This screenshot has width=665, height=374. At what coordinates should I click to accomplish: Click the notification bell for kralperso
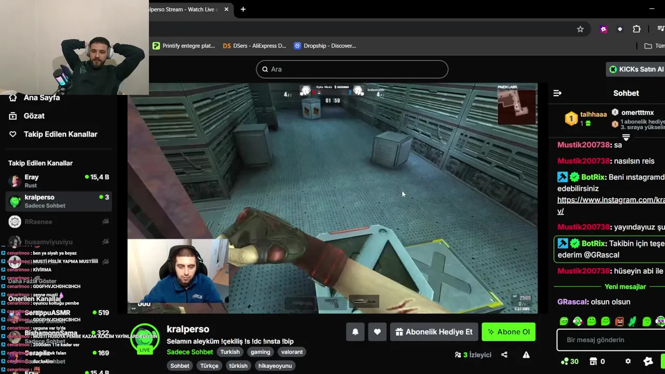tap(355, 332)
